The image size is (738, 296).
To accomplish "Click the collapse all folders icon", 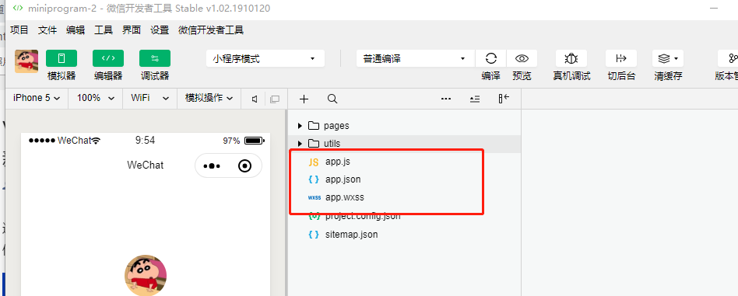I will click(475, 99).
